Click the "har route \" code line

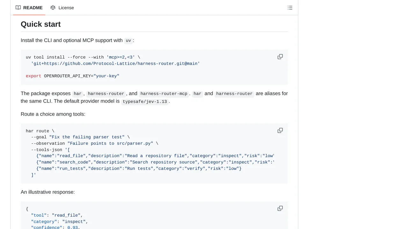click(x=40, y=131)
